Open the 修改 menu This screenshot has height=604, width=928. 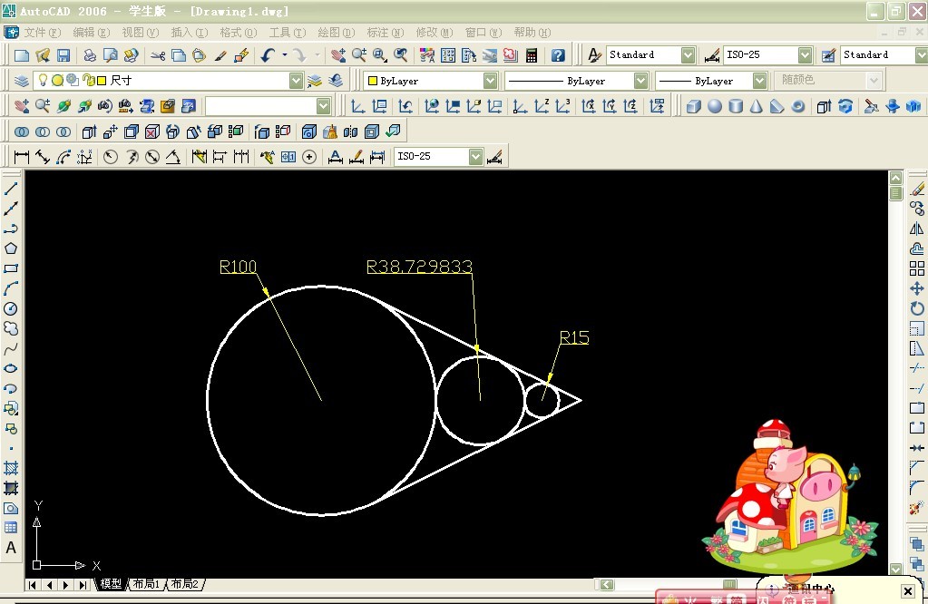435,33
